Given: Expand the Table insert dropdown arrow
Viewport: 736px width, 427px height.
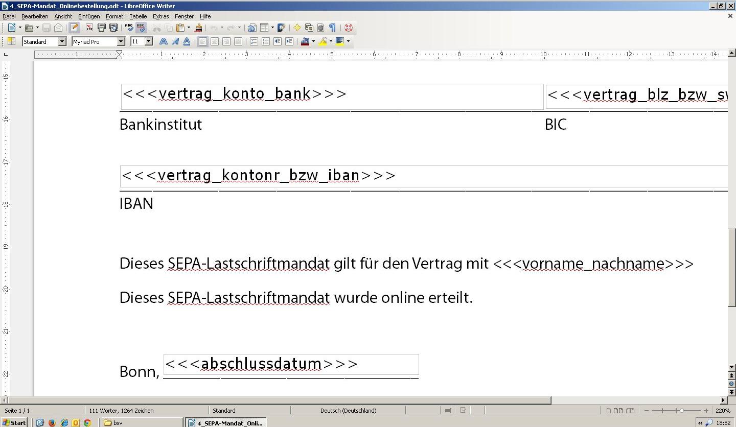Looking at the screenshot, I should coord(272,28).
